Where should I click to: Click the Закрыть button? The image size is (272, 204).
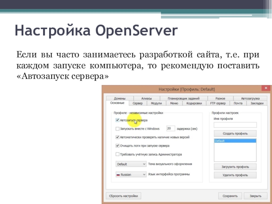tap(256, 196)
